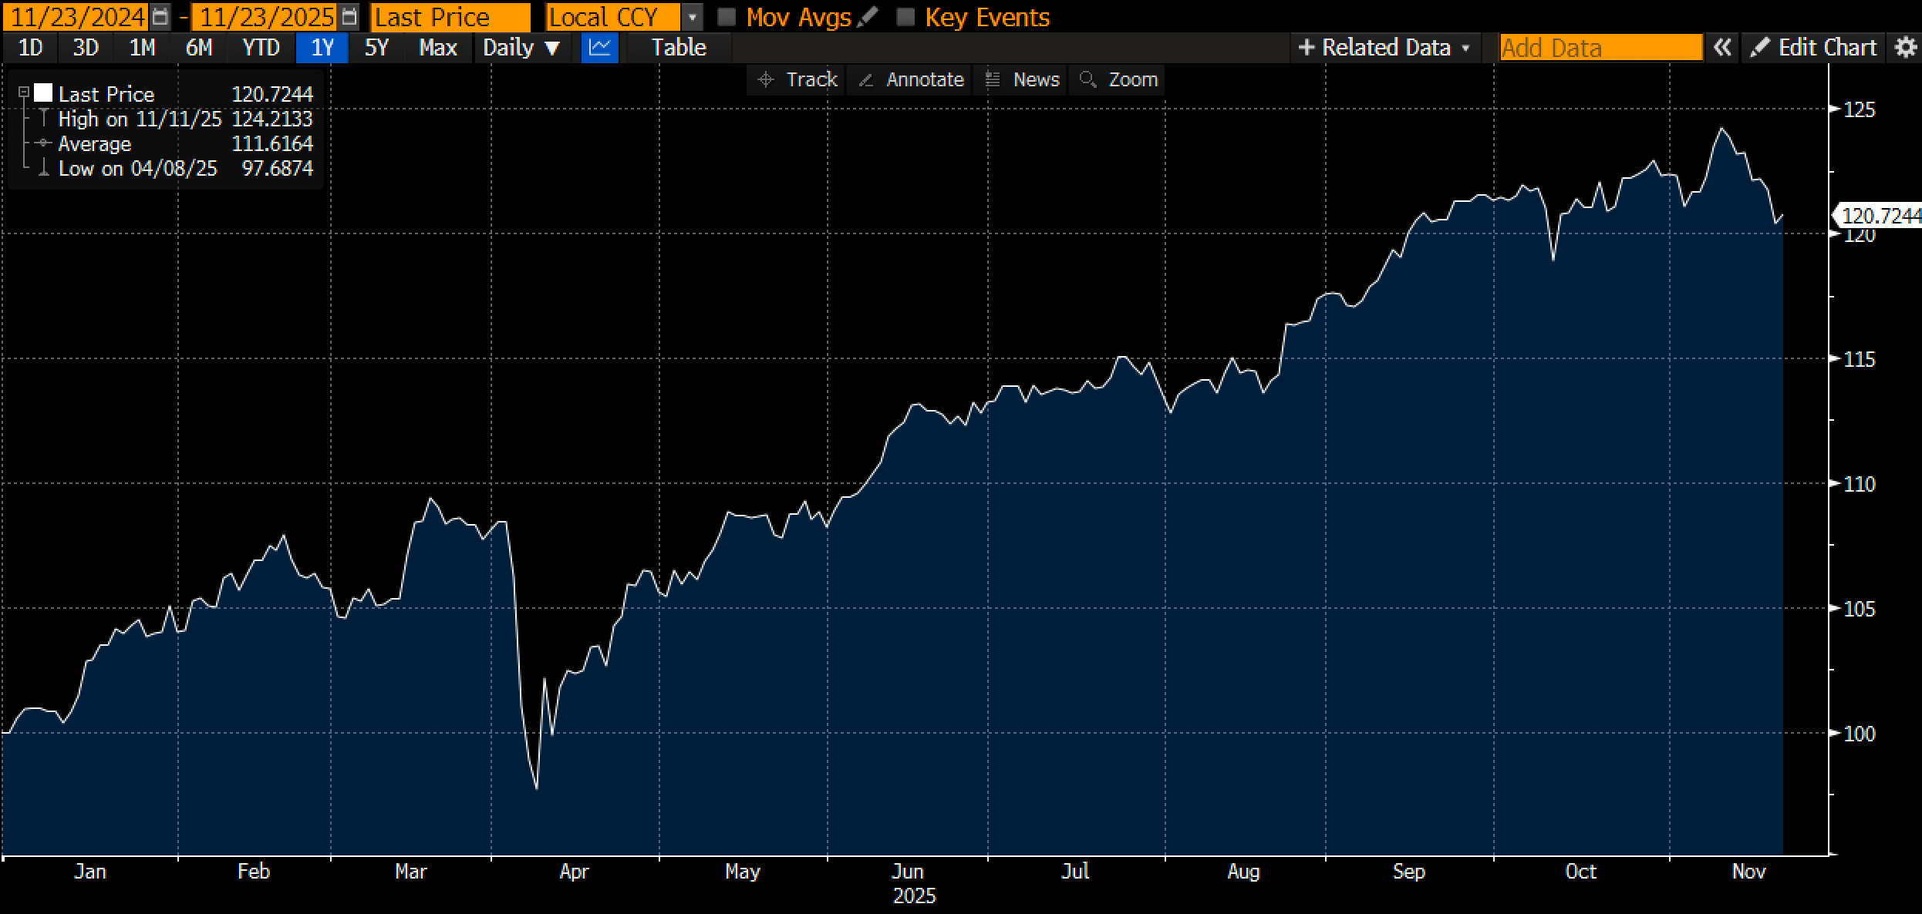Open the Local CCY currency dropdown arrow

click(x=693, y=17)
